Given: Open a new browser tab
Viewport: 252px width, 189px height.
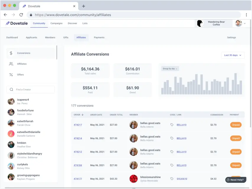Looking at the screenshot, I should 84,6.
